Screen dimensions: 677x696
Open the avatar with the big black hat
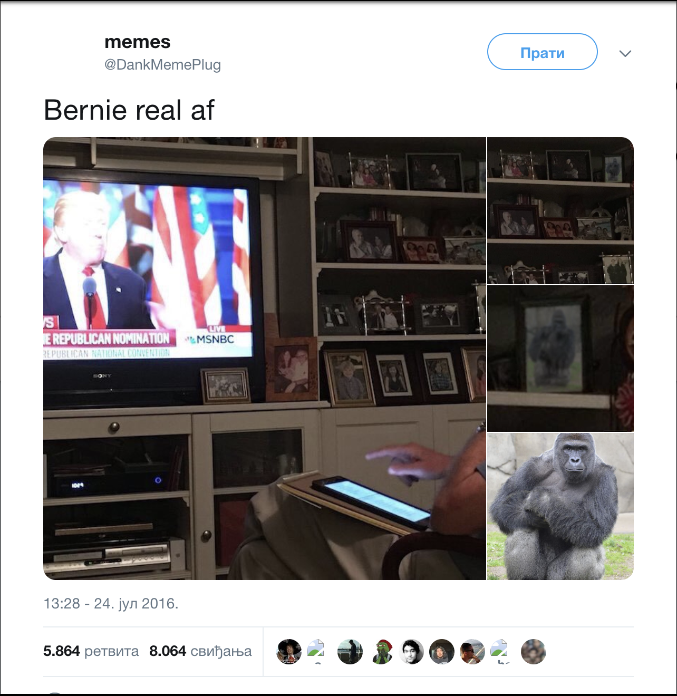(289, 652)
